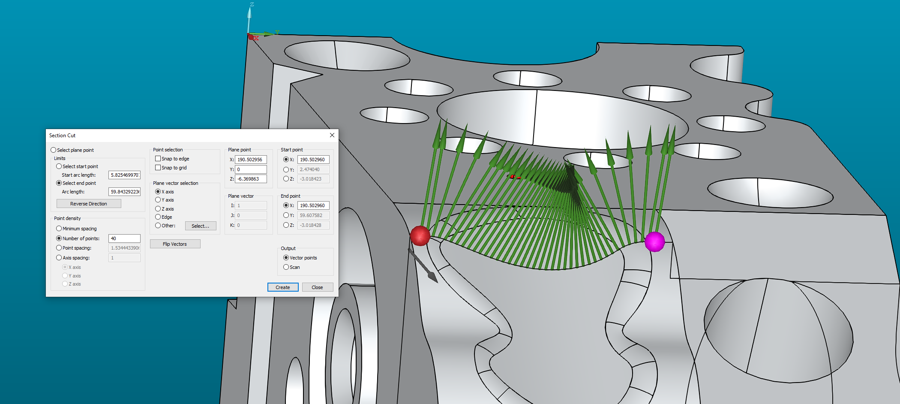Select the End point X radio button
Viewport: 900px width, 404px height.
[x=286, y=205]
